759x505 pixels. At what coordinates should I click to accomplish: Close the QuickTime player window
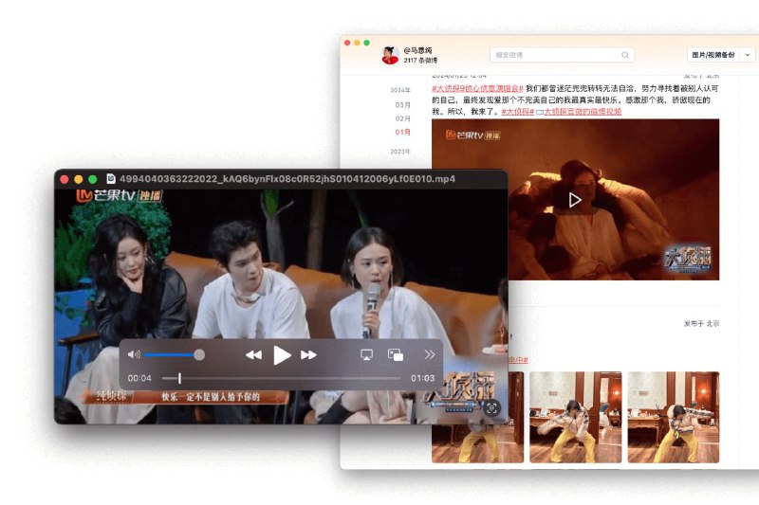point(65,179)
